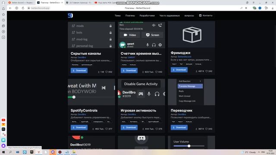Image resolution: width=276 pixels, height=155 pixels.
Task: Open author QWERT link
Action: tap(132, 57)
